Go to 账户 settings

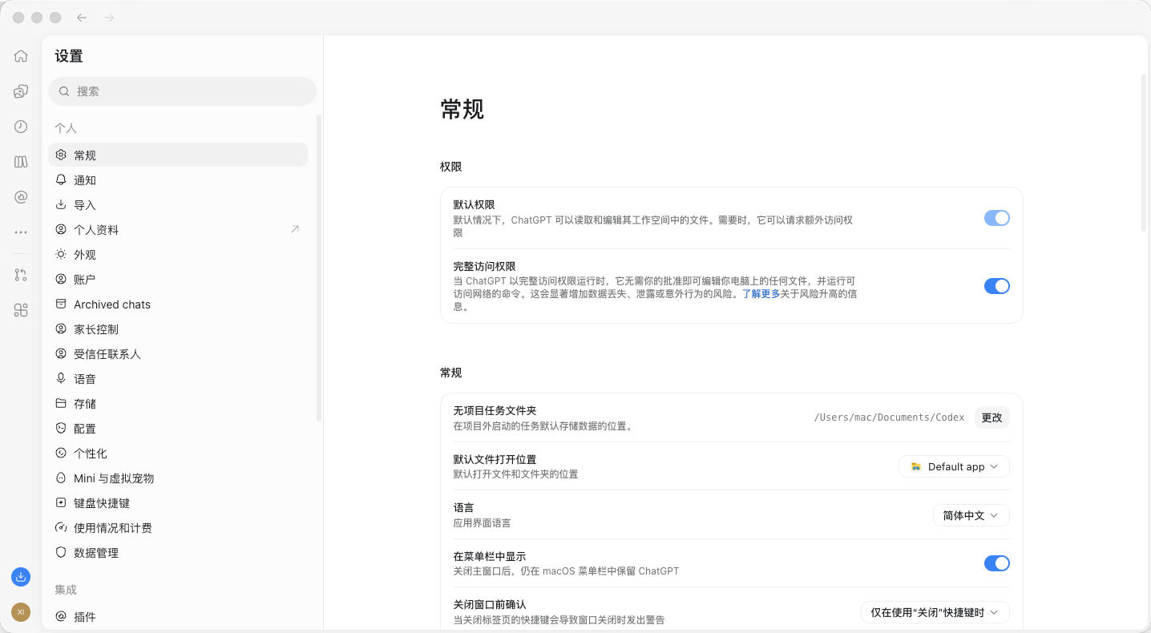click(x=178, y=280)
